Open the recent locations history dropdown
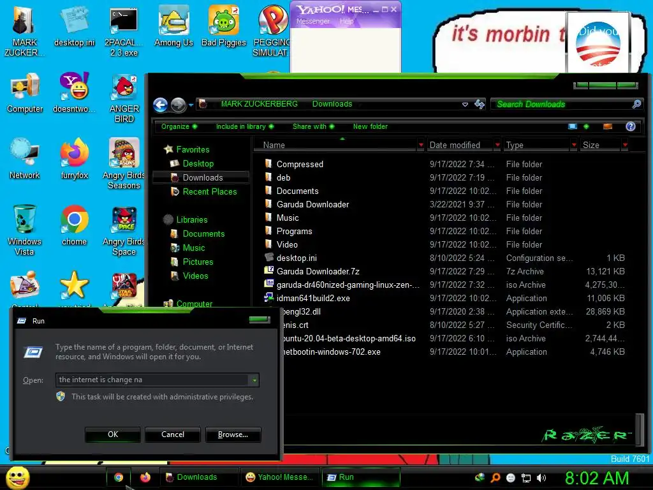Image resolution: width=653 pixels, height=490 pixels. (191, 105)
